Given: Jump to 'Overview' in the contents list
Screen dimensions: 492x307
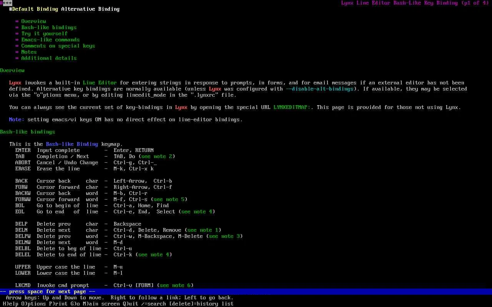Looking at the screenshot, I should click(x=34, y=21).
